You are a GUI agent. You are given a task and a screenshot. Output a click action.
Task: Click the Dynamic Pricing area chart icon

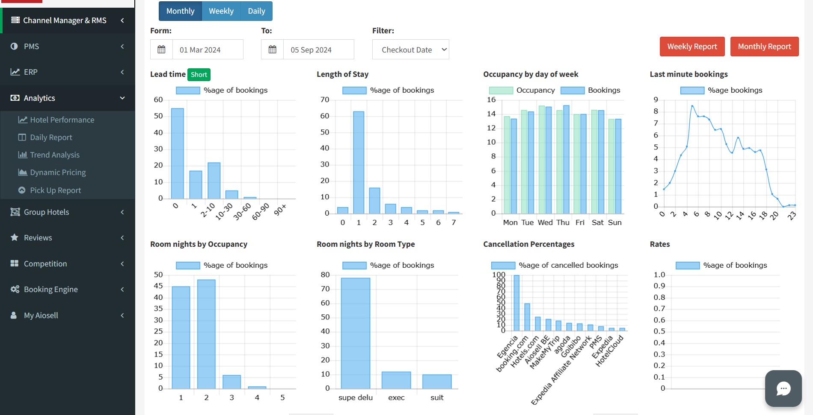pyautogui.click(x=23, y=172)
